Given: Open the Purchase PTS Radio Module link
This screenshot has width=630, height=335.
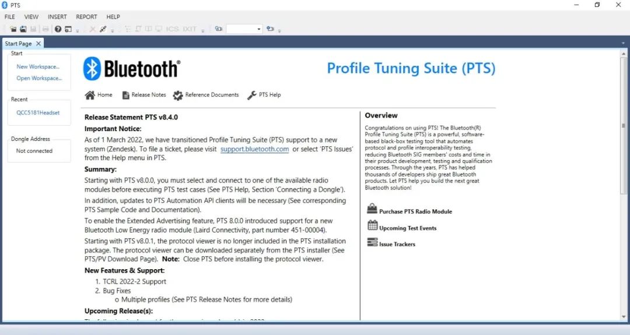Looking at the screenshot, I should (x=415, y=211).
